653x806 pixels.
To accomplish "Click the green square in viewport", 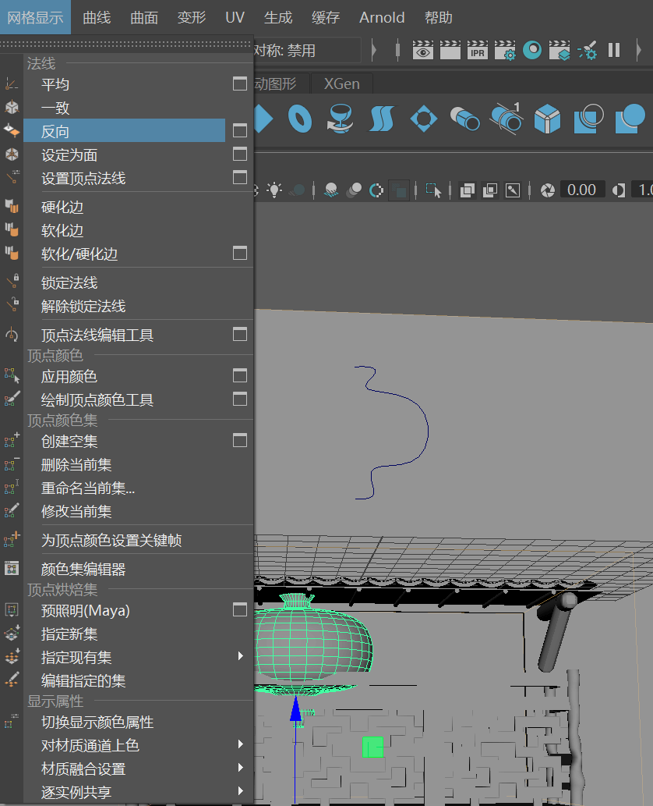I will (x=372, y=747).
